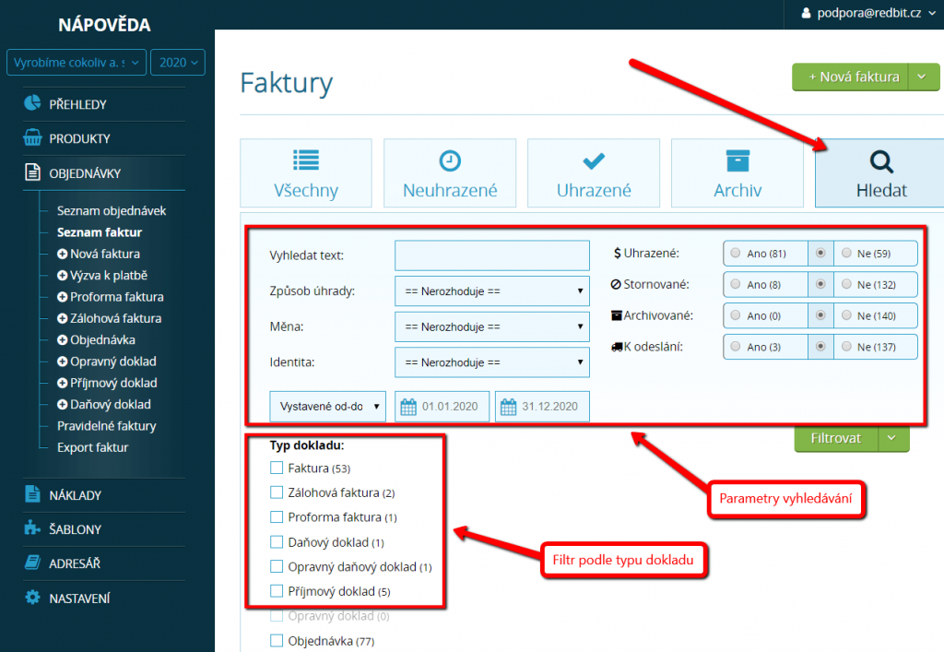Expand the arrow next to Filtrovat button
The width and height of the screenshot is (944, 652).
pyautogui.click(x=892, y=438)
